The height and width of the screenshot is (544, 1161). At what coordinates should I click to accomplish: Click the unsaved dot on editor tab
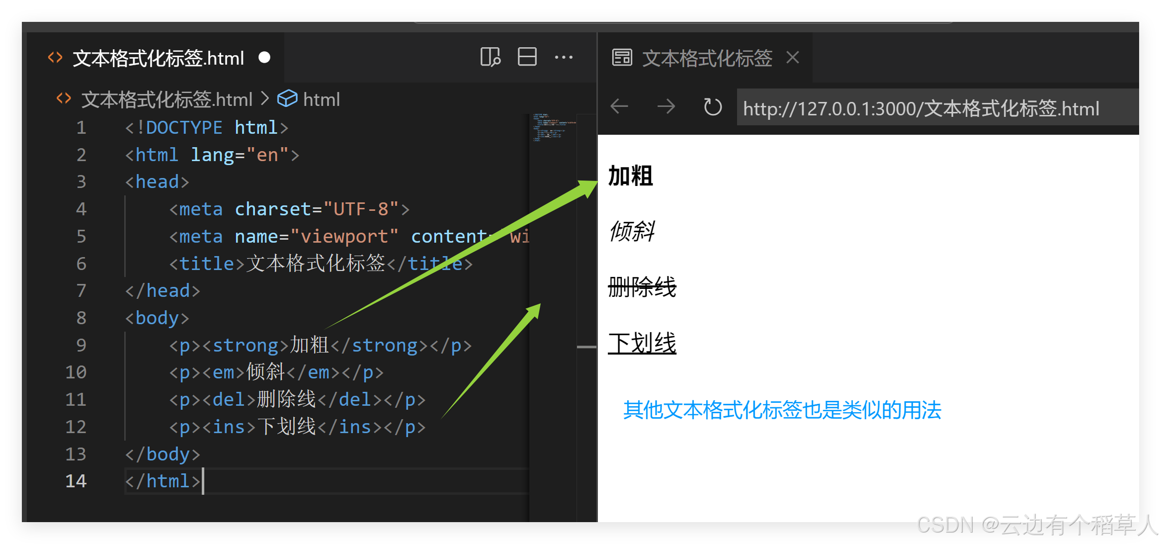[264, 58]
